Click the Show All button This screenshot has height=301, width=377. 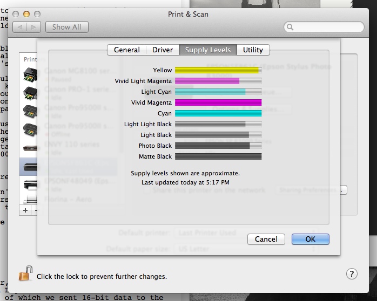coord(67,26)
